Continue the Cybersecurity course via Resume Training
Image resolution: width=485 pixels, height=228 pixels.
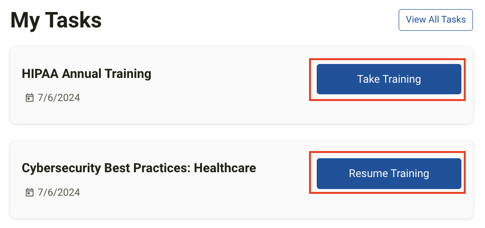(x=389, y=173)
